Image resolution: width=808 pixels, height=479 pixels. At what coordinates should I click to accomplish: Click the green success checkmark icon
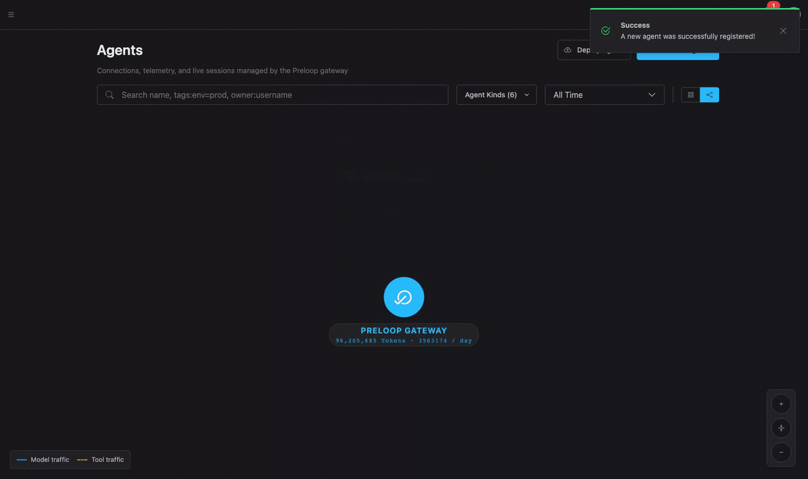point(605,31)
